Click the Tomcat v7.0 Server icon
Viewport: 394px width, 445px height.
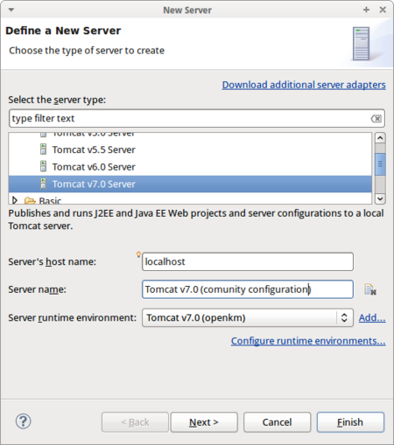click(43, 184)
